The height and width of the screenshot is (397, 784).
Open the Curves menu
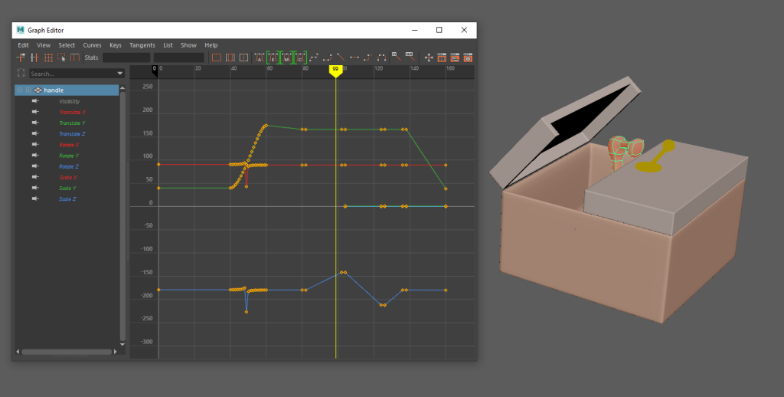92,45
